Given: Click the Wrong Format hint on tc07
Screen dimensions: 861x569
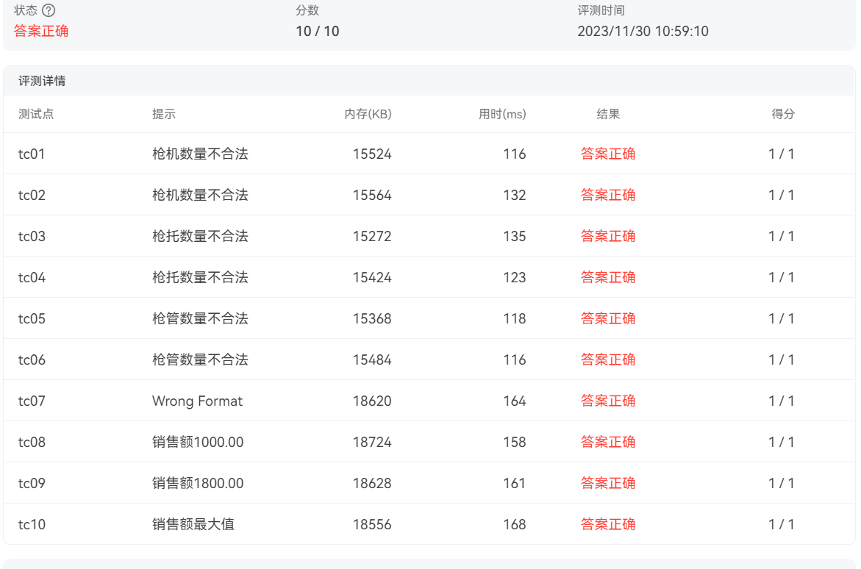Looking at the screenshot, I should pos(197,401).
